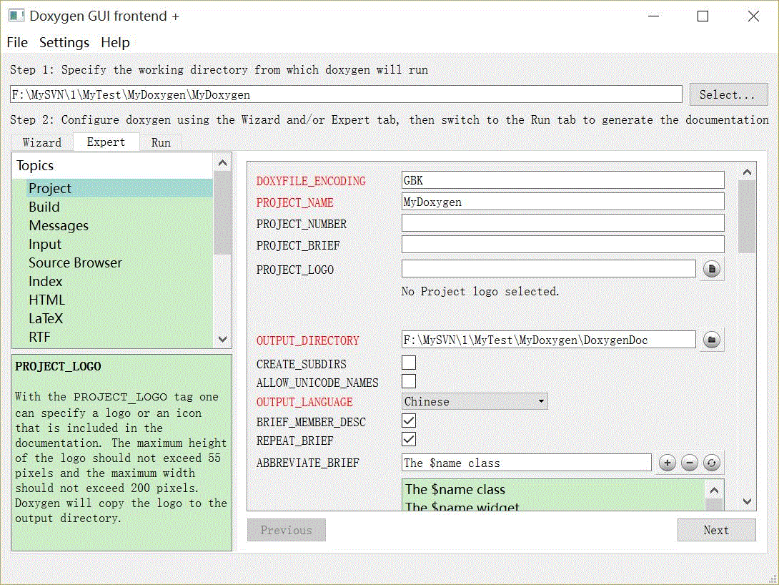This screenshot has width=779, height=585.
Task: Click the ABBREVIATE_BRIEF text field
Action: pos(526,463)
